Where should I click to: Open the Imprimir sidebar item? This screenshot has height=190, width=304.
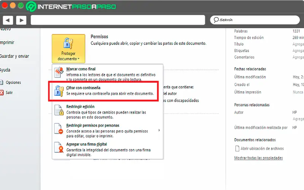7,43
